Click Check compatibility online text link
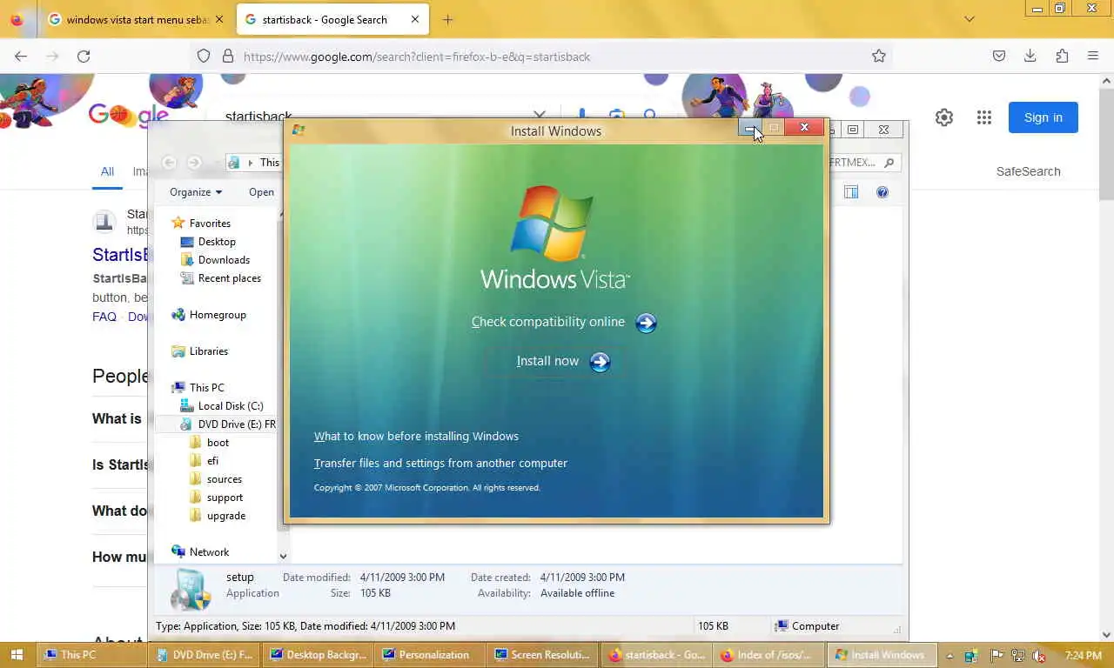Viewport: 1114px width, 668px height. pyautogui.click(x=548, y=322)
